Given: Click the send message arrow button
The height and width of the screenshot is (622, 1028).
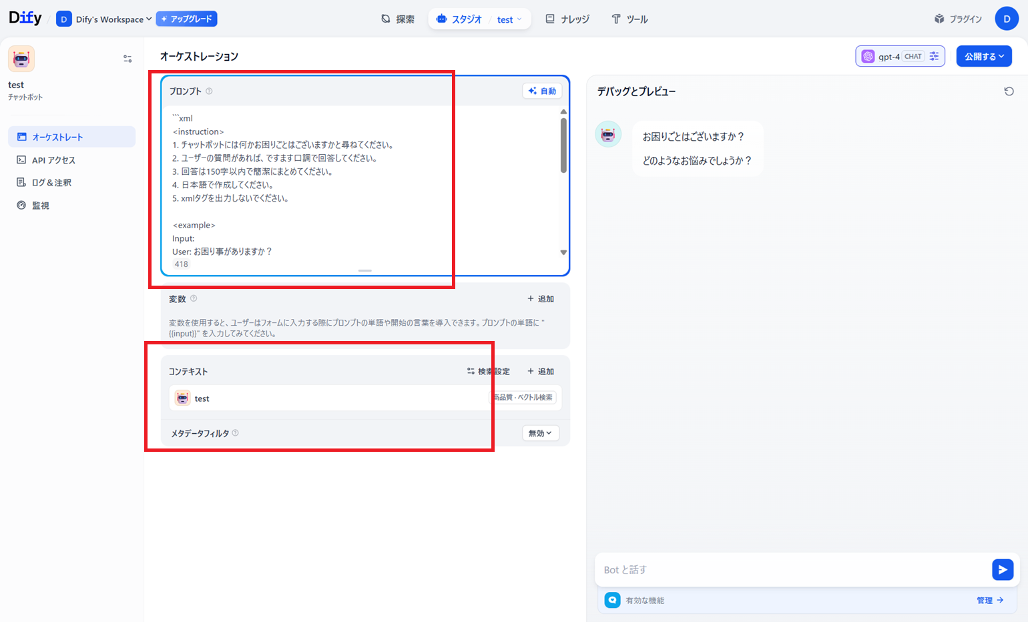Looking at the screenshot, I should click(1002, 569).
